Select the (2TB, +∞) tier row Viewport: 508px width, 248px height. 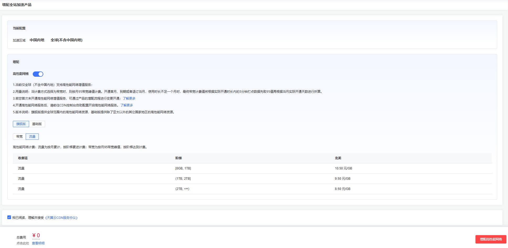[182, 189]
